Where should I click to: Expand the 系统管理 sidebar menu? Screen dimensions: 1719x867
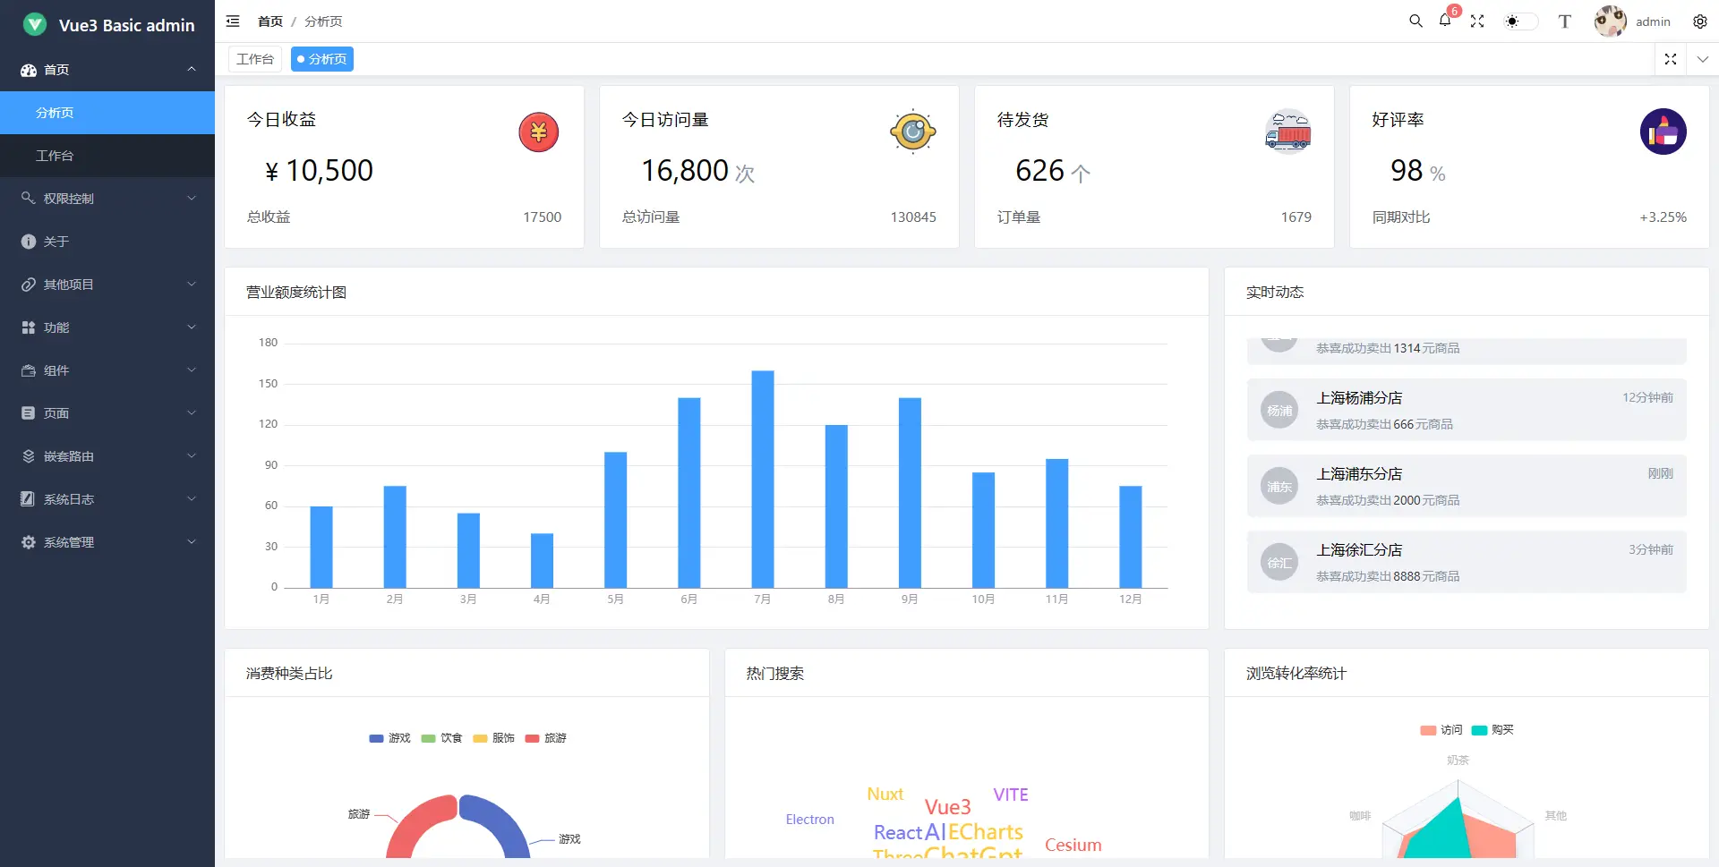(107, 542)
